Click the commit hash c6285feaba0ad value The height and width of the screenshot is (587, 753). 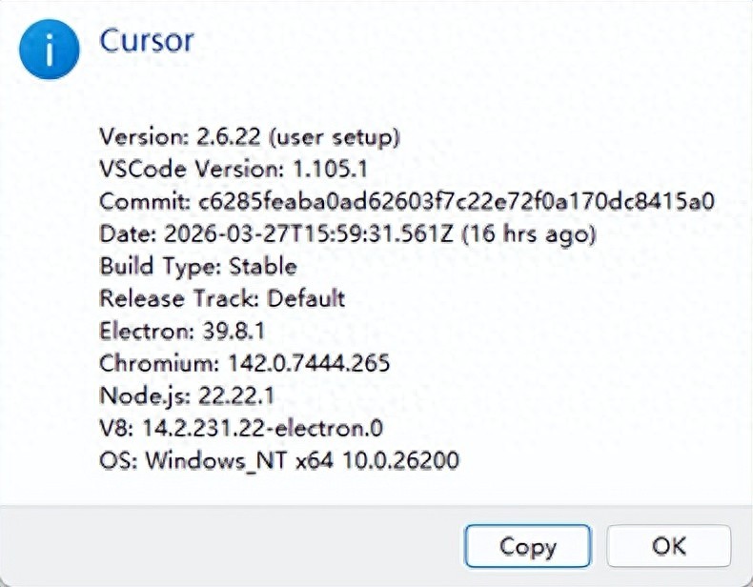[x=457, y=202]
